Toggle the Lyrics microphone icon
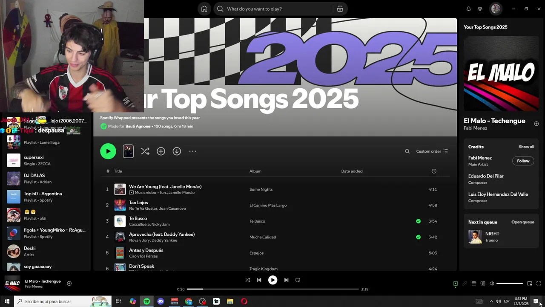Screen dimensions: 545x307 click(465, 284)
